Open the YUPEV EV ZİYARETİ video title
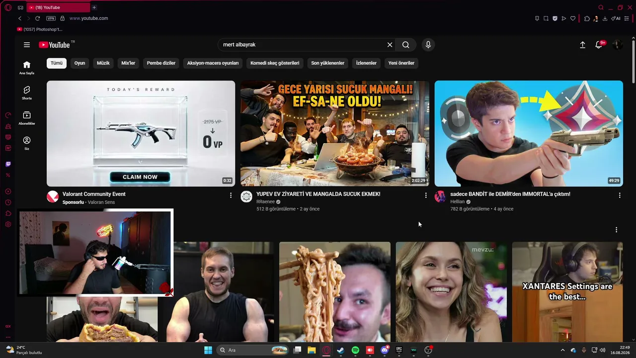This screenshot has width=636, height=358. 318,194
